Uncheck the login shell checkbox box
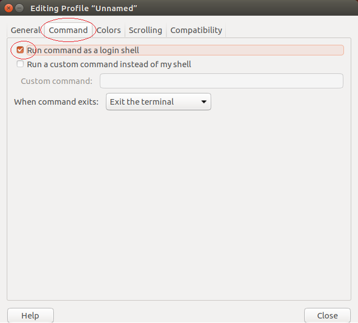Screen dimensions: 358x323 20,50
